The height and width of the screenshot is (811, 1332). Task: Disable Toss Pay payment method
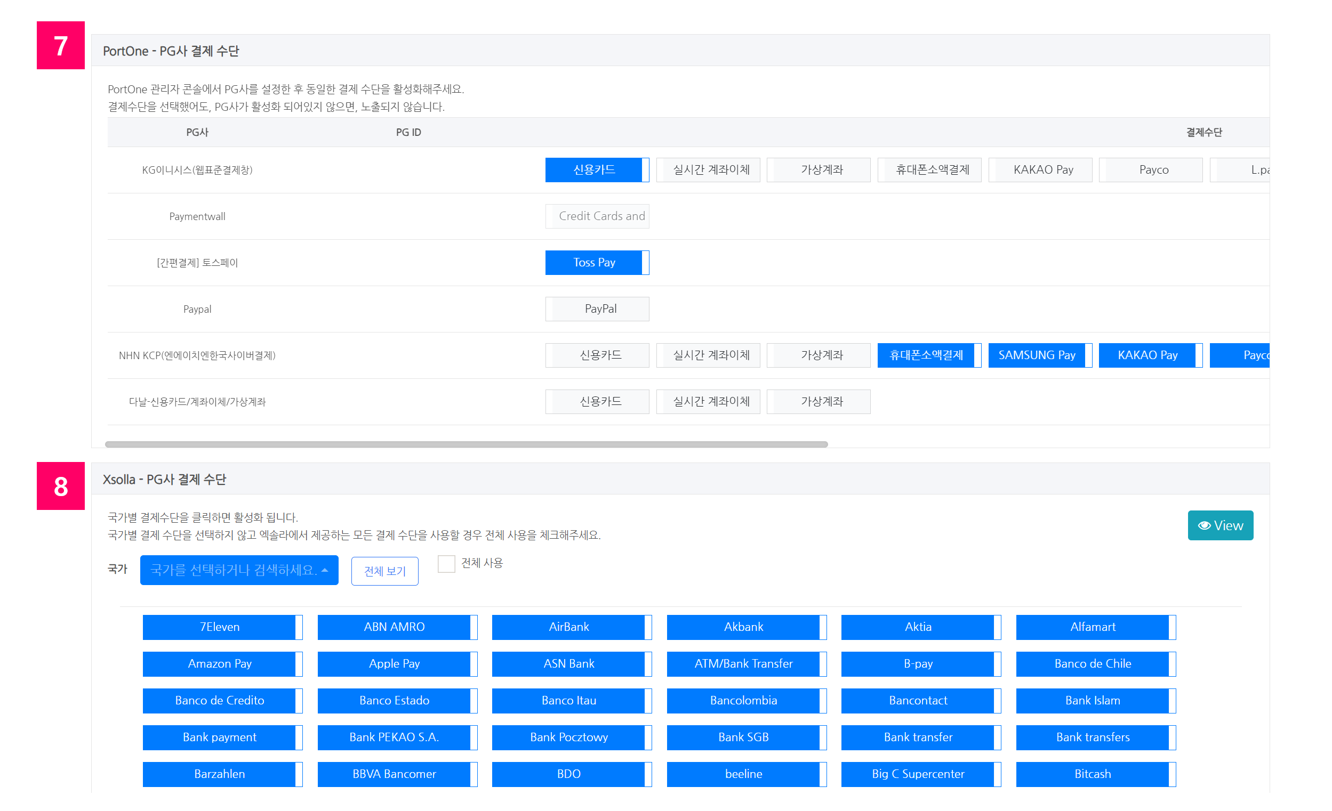click(x=597, y=263)
